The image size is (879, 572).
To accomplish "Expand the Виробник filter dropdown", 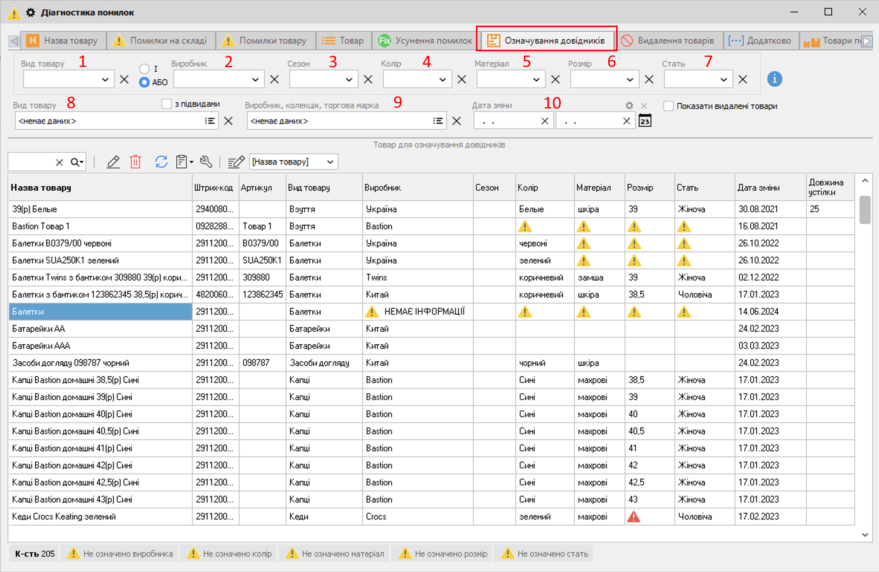I will point(255,79).
